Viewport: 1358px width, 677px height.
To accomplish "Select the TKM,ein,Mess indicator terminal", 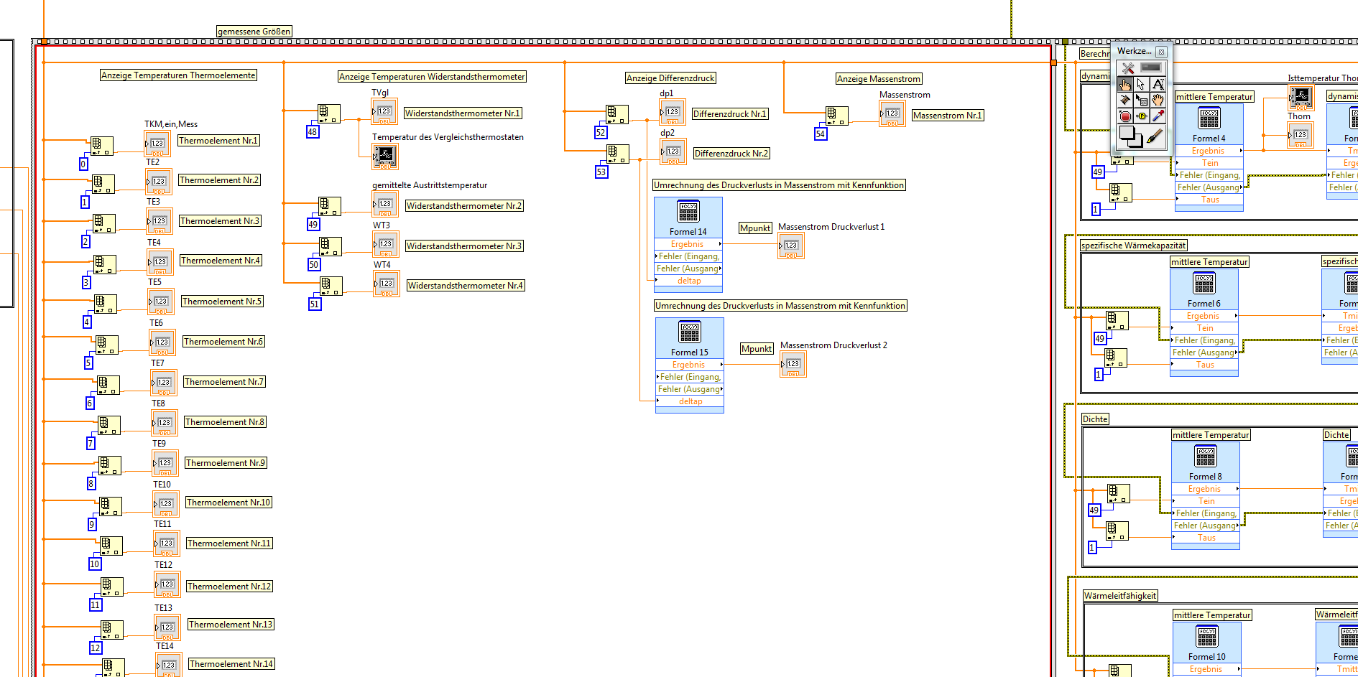I will (157, 144).
